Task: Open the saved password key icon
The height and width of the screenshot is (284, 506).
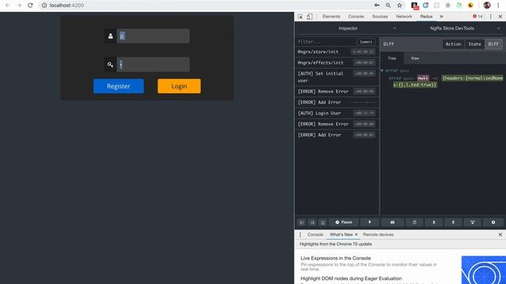Action: click(x=376, y=6)
